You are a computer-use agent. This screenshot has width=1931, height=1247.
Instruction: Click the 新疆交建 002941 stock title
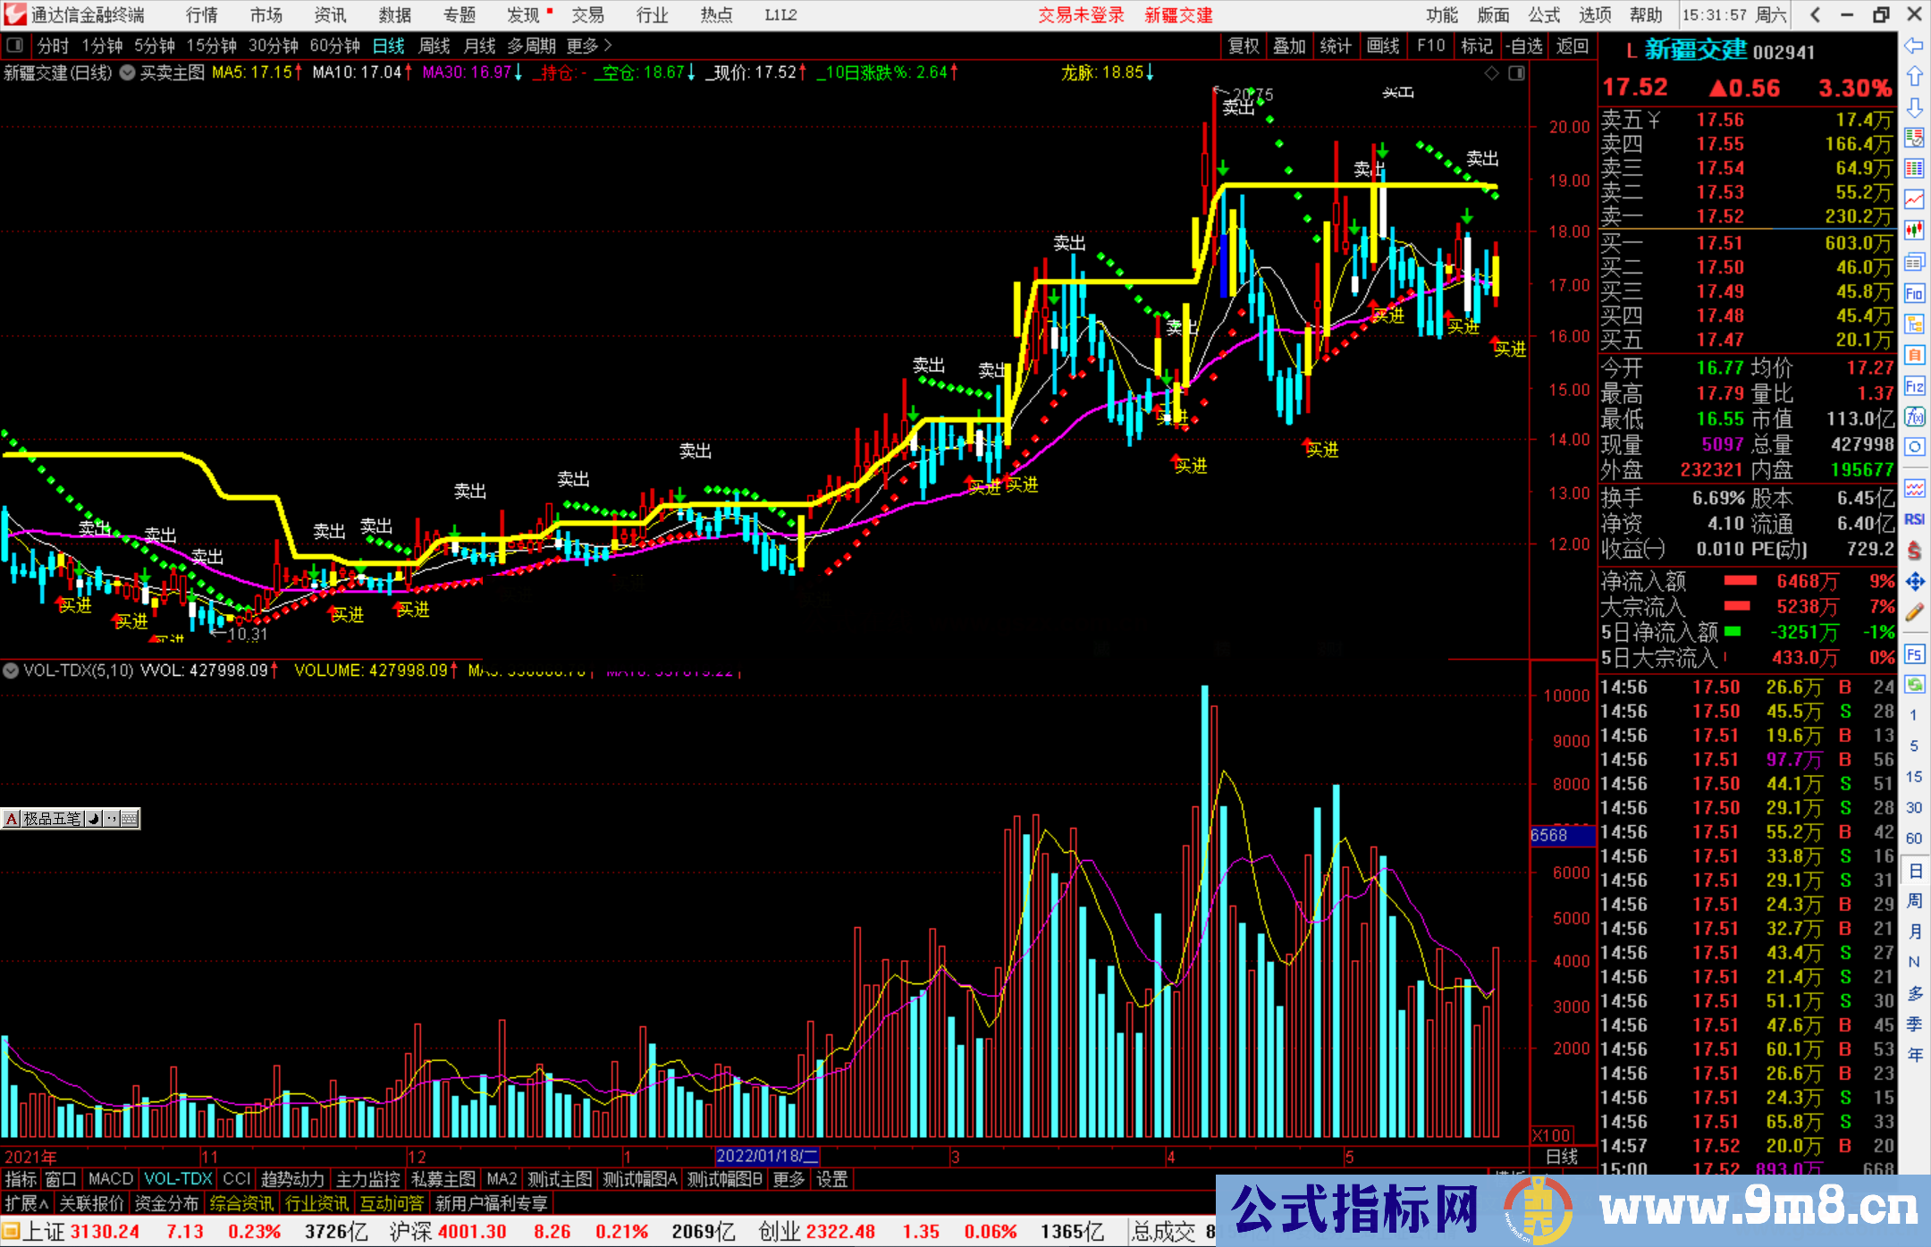(x=1730, y=50)
